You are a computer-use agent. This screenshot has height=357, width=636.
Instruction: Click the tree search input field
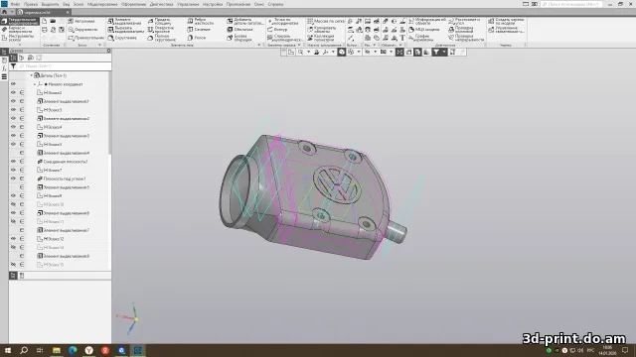click(x=65, y=66)
